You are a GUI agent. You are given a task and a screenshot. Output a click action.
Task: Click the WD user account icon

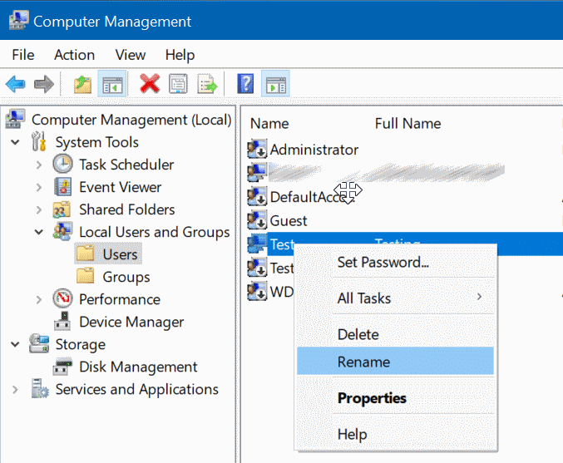click(x=257, y=291)
